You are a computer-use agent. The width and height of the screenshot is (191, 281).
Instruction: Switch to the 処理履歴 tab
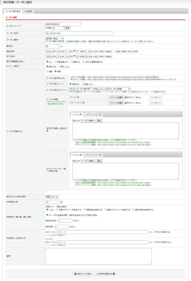pos(29,12)
